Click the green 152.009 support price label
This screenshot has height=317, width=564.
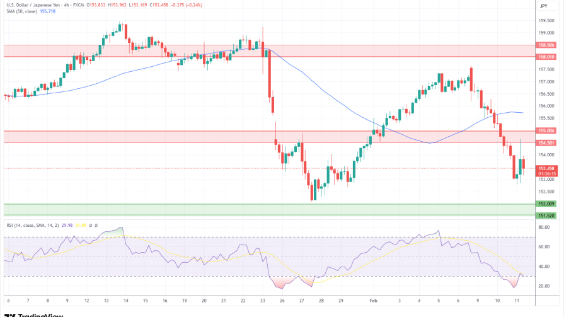[546, 204]
